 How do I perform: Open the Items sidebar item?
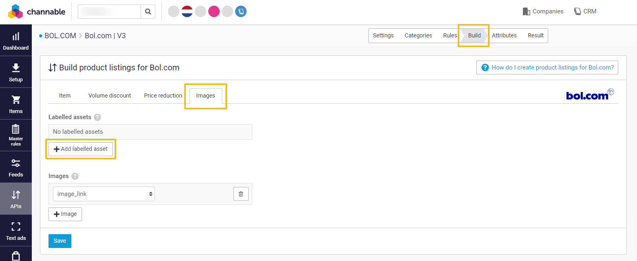point(16,104)
